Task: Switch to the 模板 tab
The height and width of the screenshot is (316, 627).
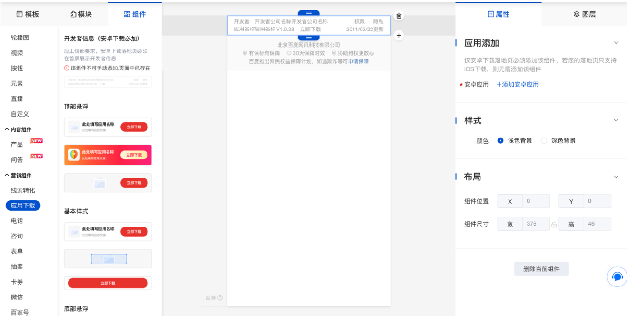Action: pyautogui.click(x=28, y=14)
